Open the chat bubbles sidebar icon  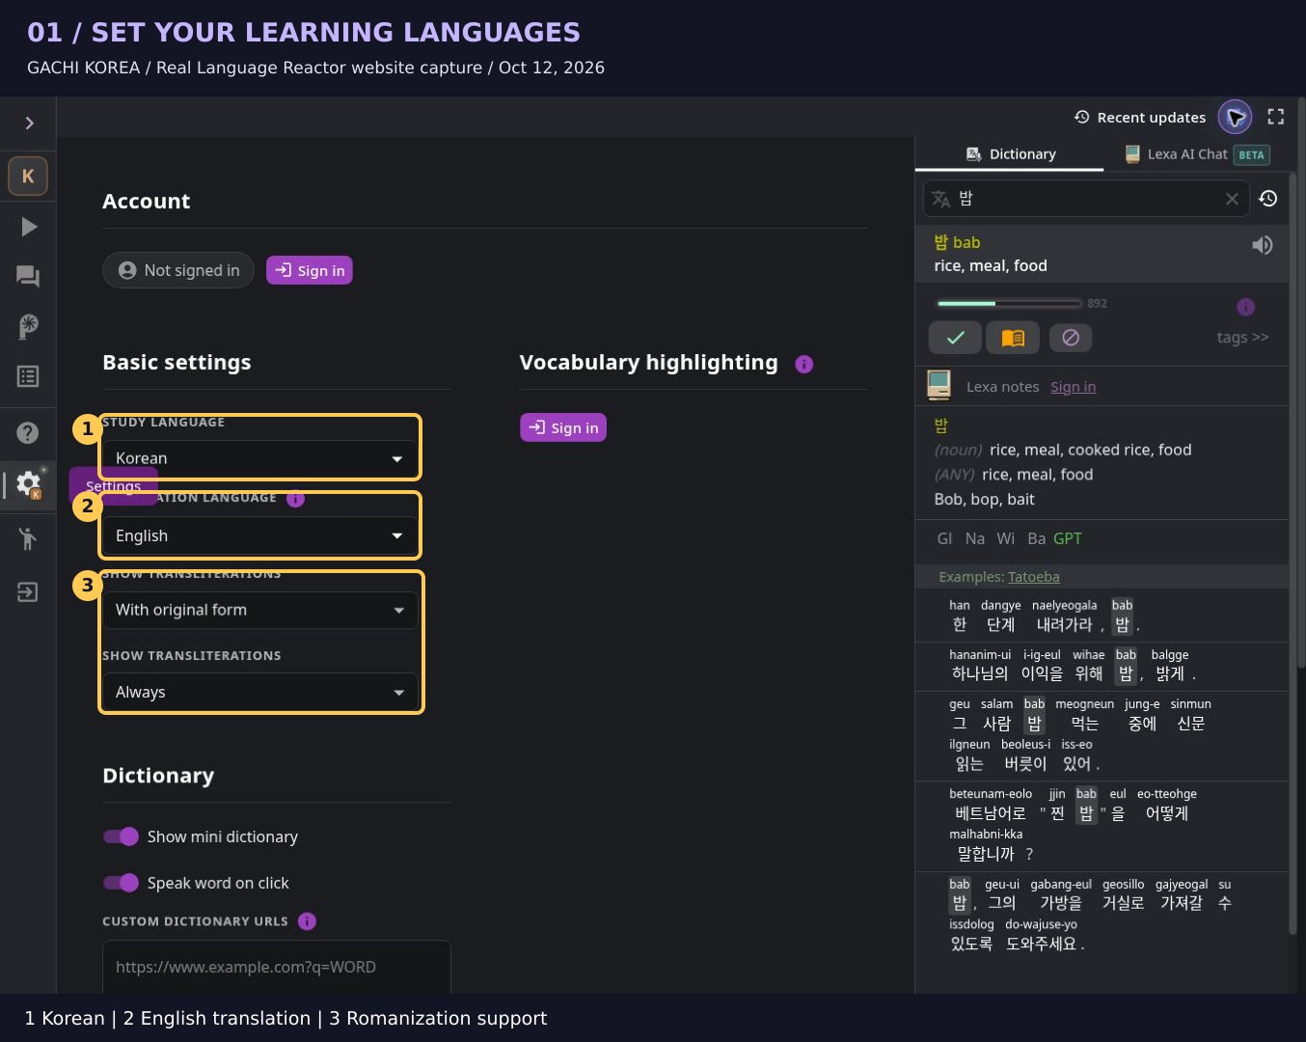click(28, 277)
